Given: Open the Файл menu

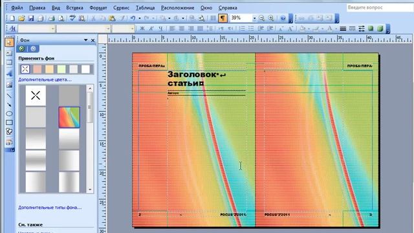Looking at the screenshot, I should pos(17,8).
